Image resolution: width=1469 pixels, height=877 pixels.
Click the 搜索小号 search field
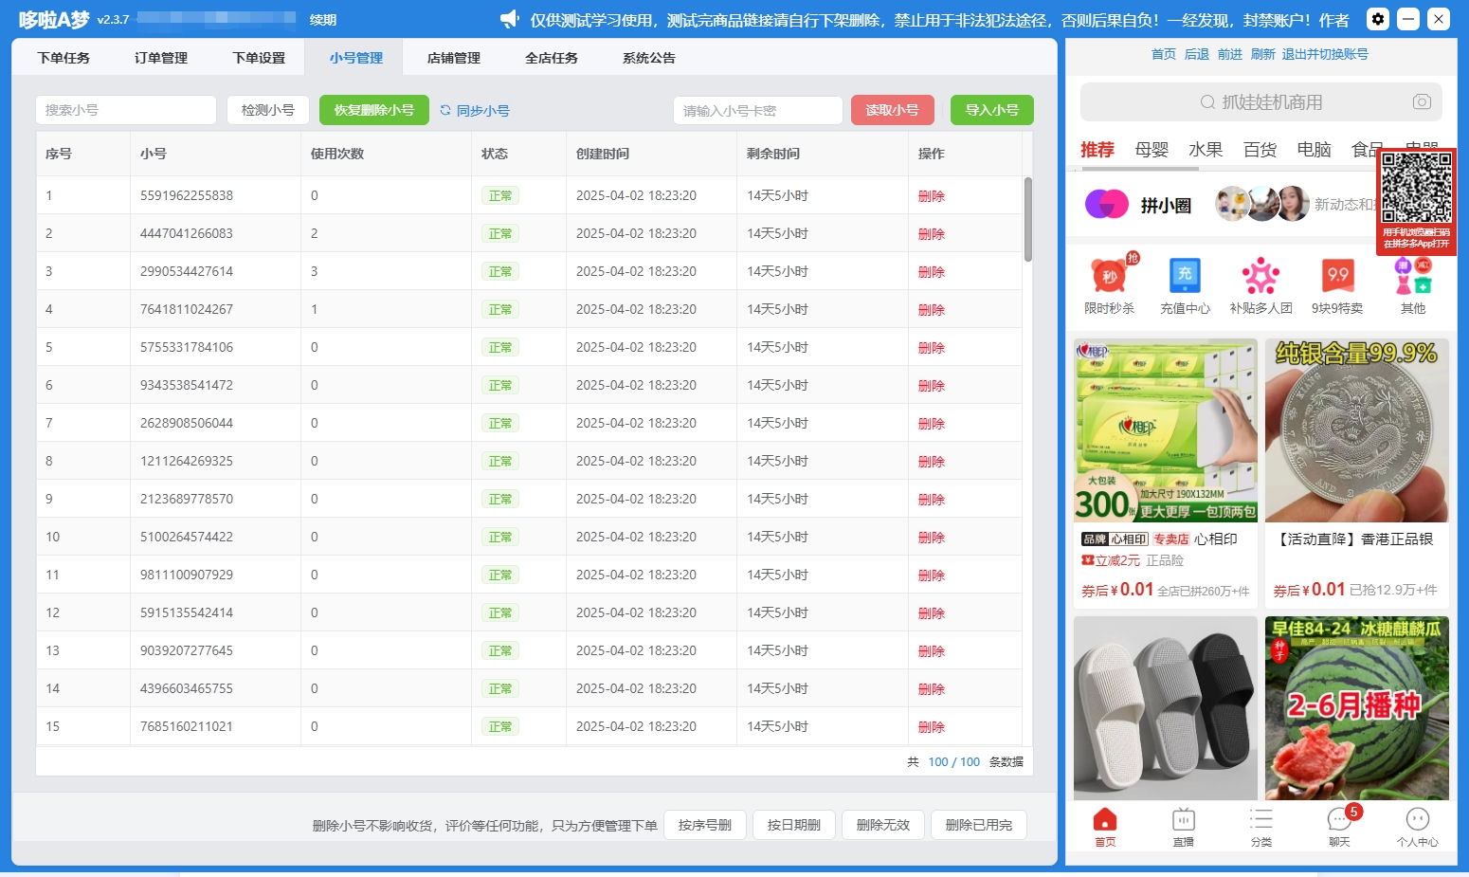point(126,110)
